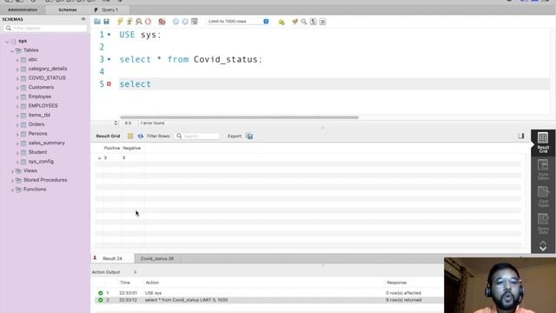Toggle invisible characters icon in editor toolbar
This screenshot has height=313, width=556.
coord(313,22)
